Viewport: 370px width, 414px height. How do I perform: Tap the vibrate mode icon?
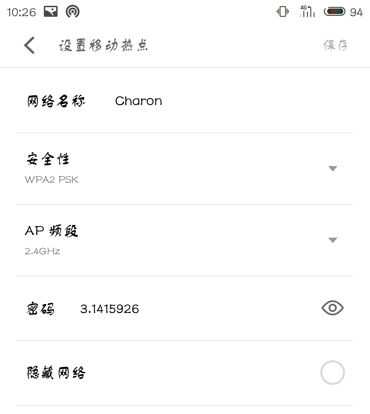click(283, 12)
